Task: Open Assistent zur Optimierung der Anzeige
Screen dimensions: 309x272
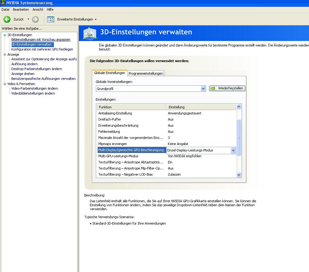Action: (44, 59)
